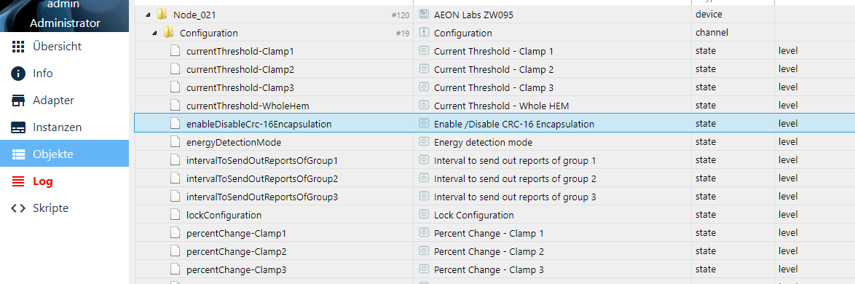Select the percentChange-Clamp2 object row
The width and height of the screenshot is (855, 284).
[x=494, y=251]
